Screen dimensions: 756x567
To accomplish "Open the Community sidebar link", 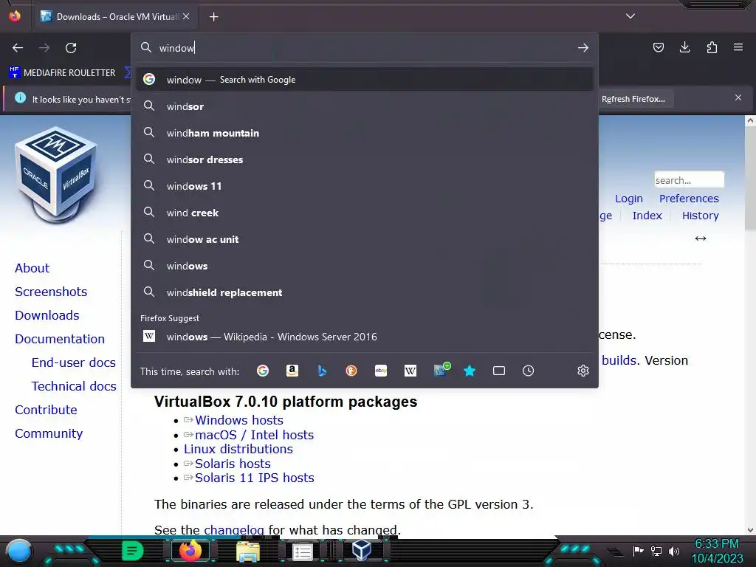I will click(48, 433).
